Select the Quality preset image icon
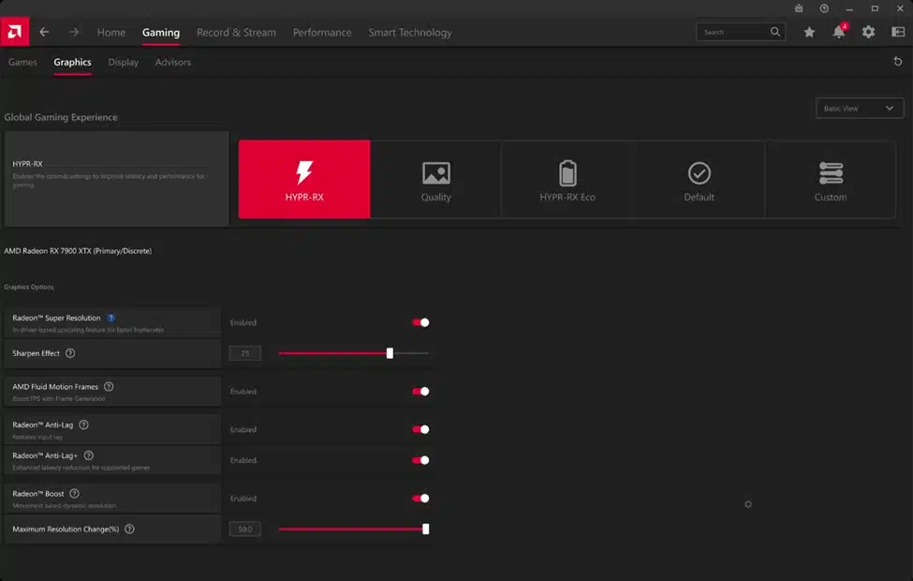 coord(435,173)
